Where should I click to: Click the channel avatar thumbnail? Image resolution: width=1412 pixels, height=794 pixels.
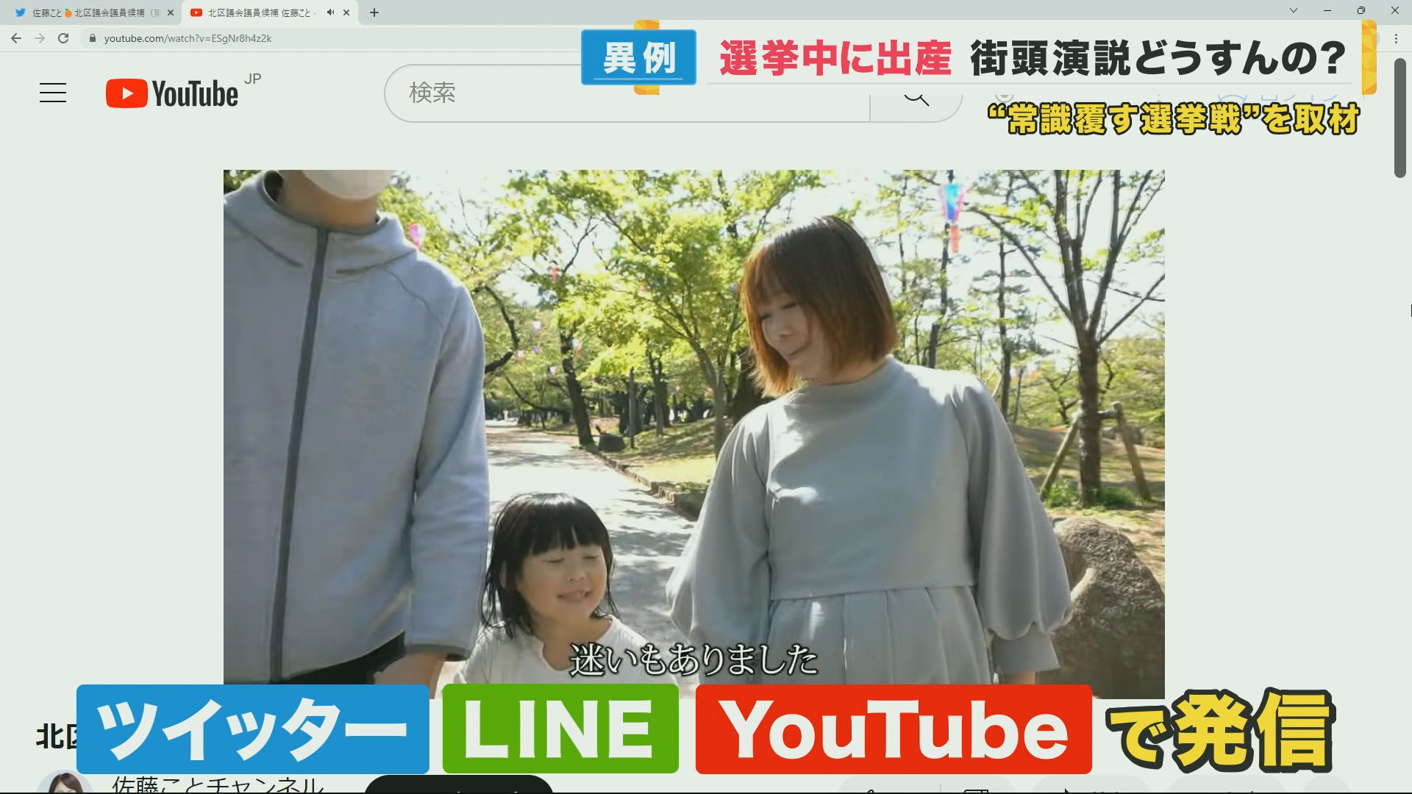[x=65, y=784]
